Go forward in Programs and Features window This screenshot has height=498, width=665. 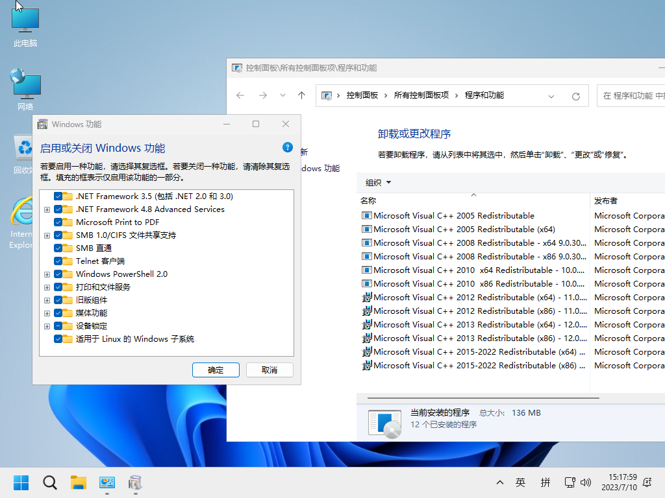click(x=263, y=96)
